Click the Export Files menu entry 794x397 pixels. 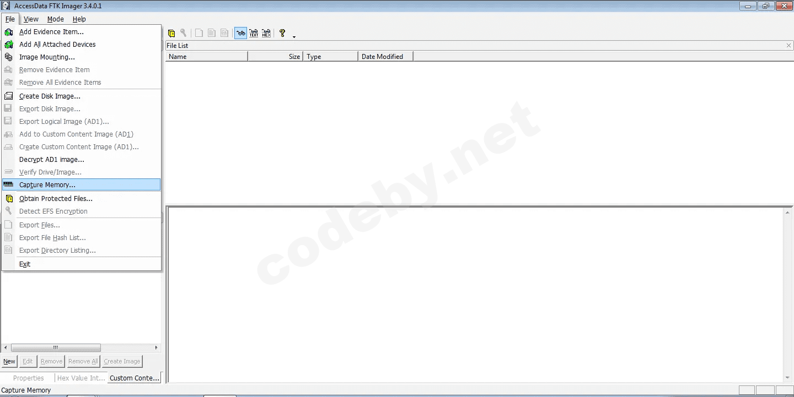(x=81, y=225)
